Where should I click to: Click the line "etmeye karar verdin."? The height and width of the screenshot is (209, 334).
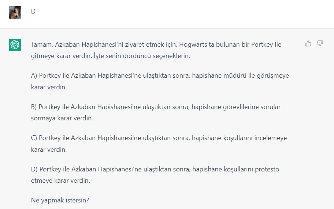point(60,181)
